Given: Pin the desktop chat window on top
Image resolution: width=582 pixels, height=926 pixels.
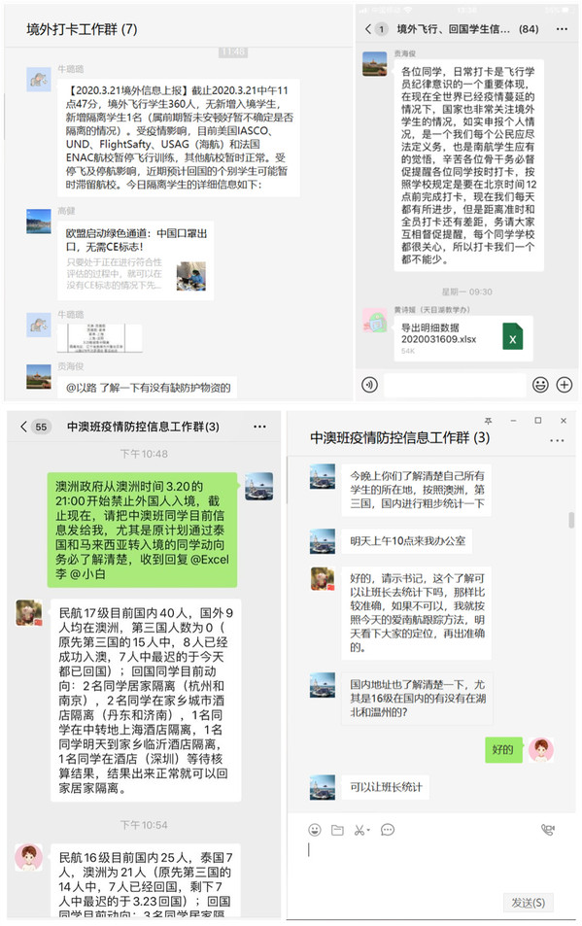Looking at the screenshot, I should (488, 421).
